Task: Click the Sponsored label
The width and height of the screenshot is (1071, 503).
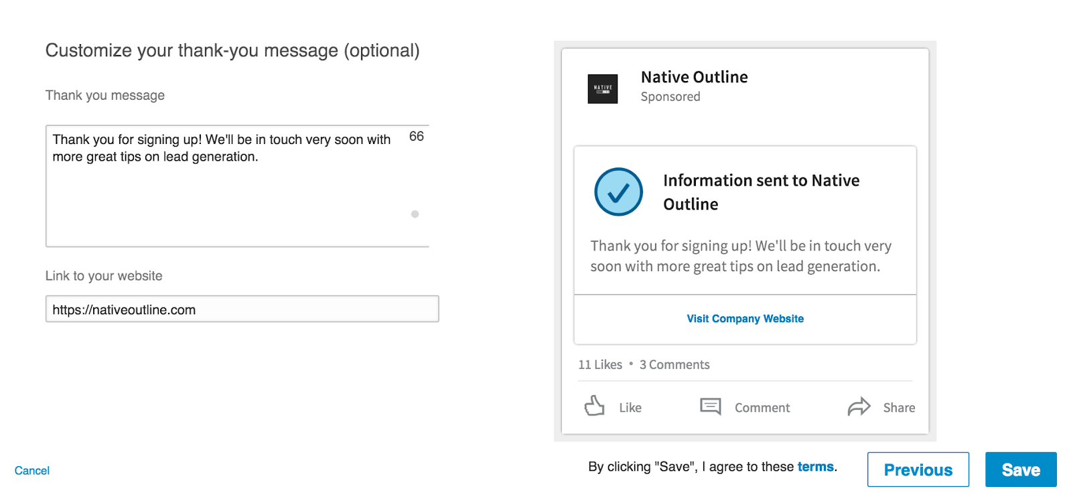Action: pyautogui.click(x=670, y=96)
